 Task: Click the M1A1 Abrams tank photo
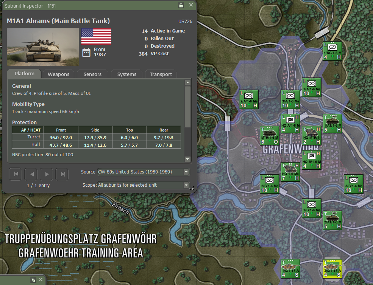pos(43,47)
